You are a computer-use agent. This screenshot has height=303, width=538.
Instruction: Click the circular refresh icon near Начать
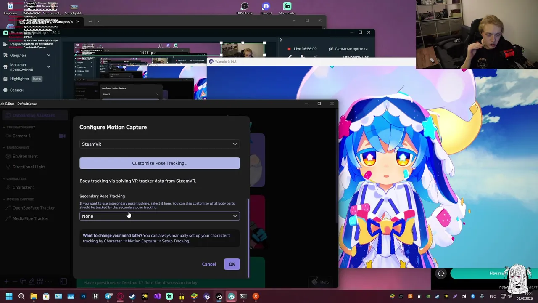(441, 274)
